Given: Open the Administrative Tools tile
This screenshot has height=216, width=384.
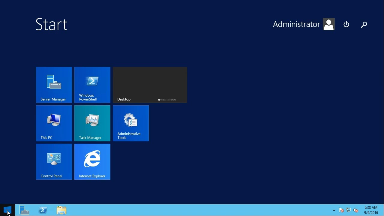Looking at the screenshot, I should [x=131, y=123].
